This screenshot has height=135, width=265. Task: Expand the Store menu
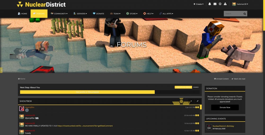[x=132, y=14]
